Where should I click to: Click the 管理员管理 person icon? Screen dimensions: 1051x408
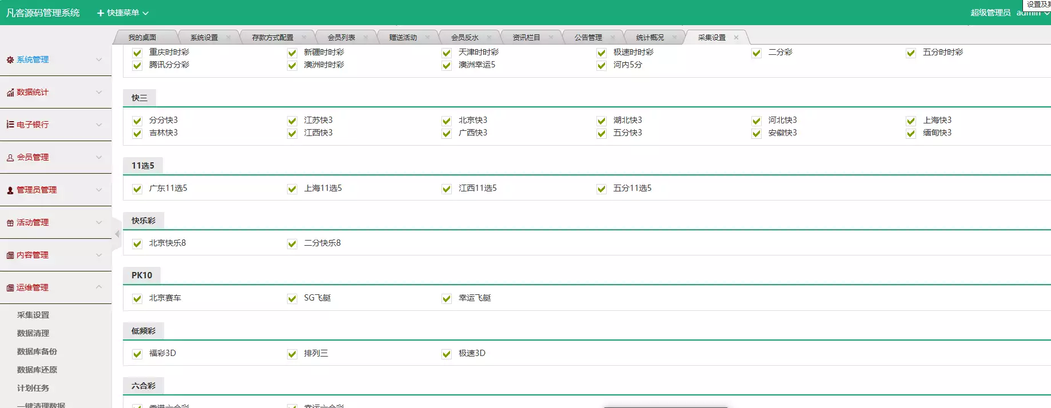(10, 190)
